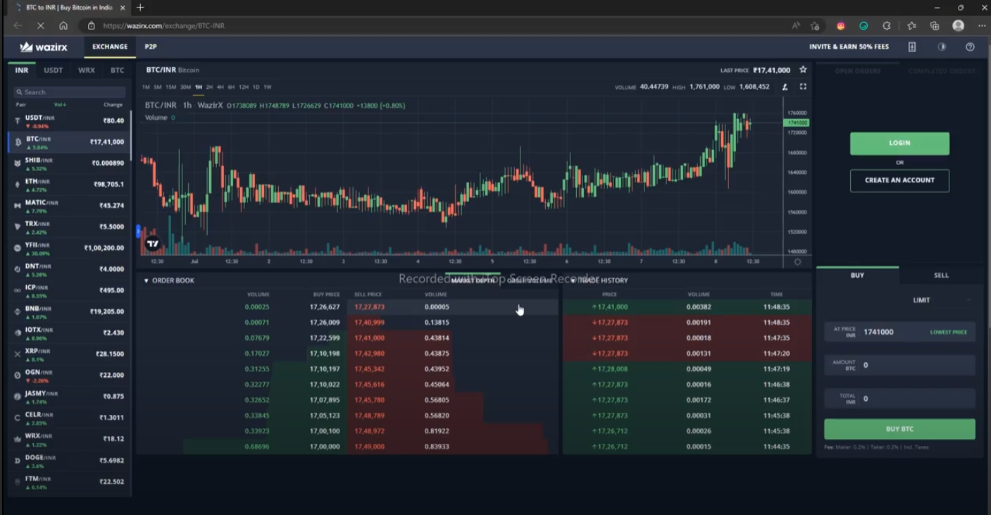The image size is (991, 515).
Task: Click the chart snapshot camera icon
Action: (786, 87)
